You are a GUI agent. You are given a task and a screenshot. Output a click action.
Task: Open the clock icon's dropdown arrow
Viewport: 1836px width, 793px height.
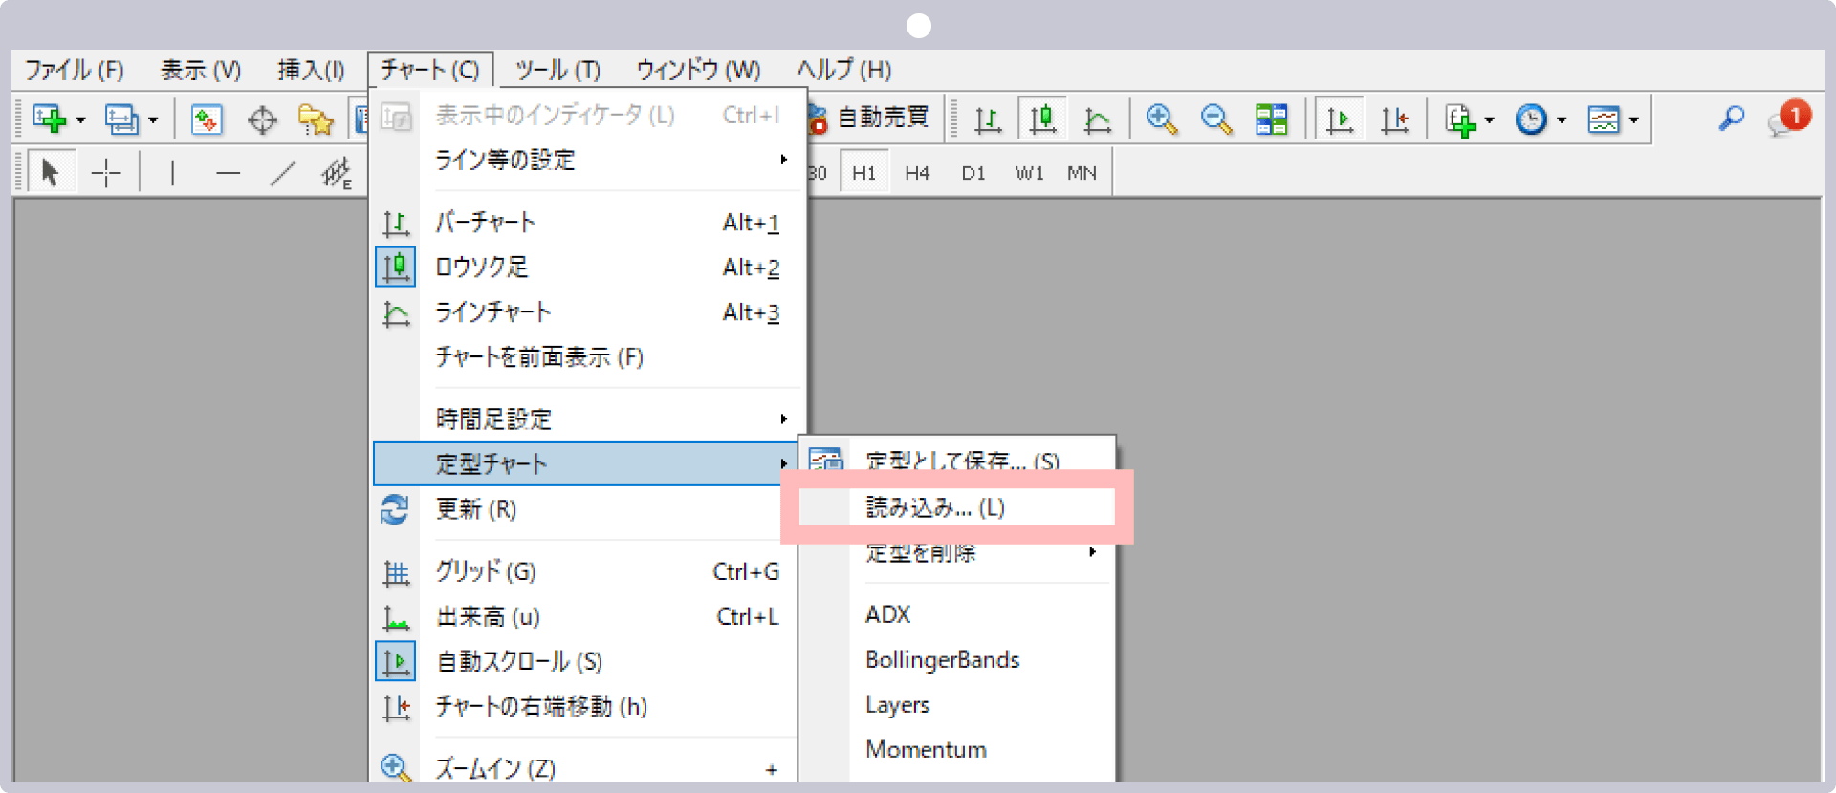pyautogui.click(x=1562, y=120)
